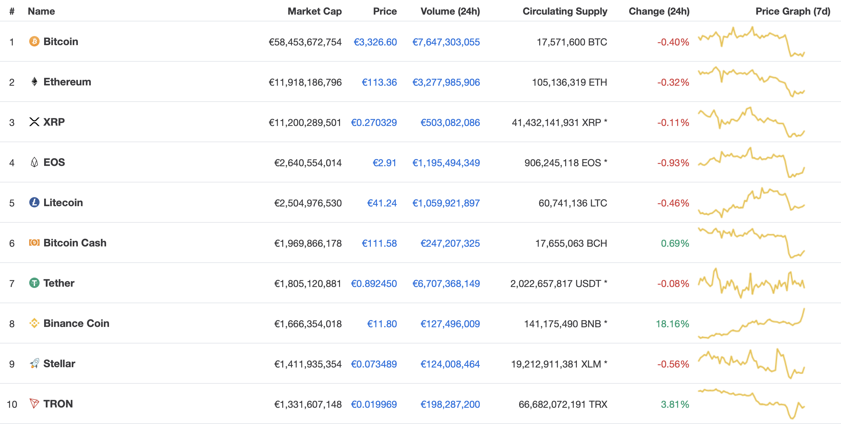Sort by rank # column header
The width and height of the screenshot is (841, 424).
tap(12, 11)
